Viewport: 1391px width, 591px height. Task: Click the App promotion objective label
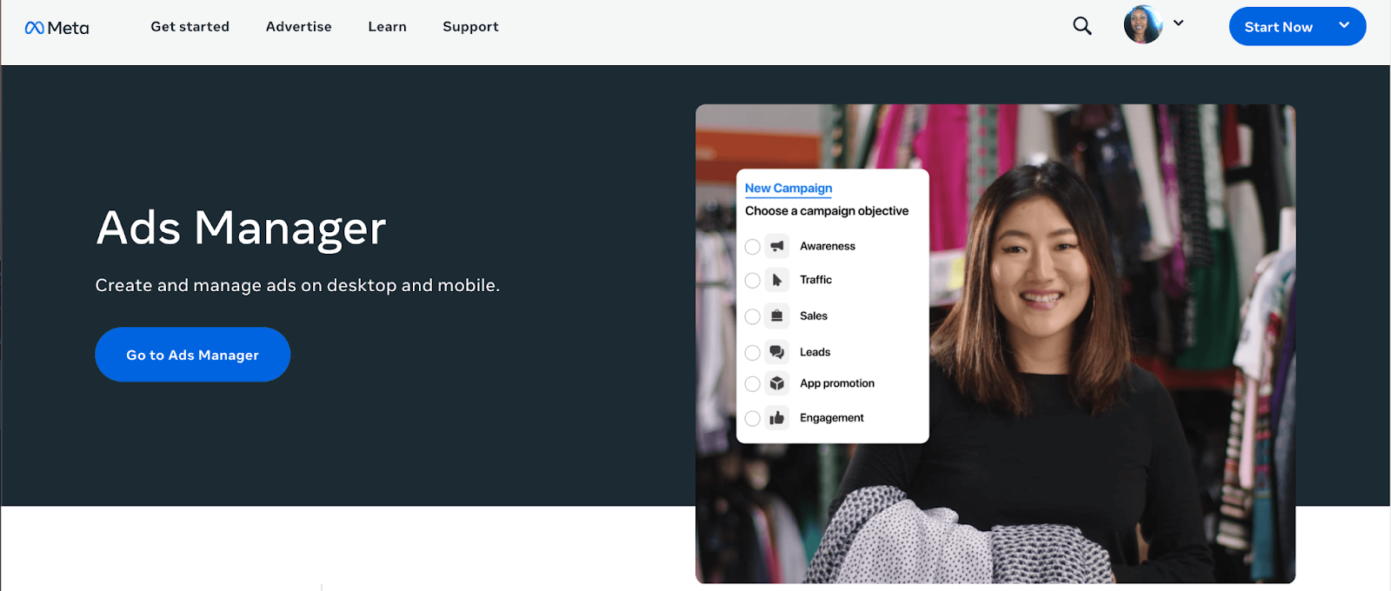coord(837,383)
